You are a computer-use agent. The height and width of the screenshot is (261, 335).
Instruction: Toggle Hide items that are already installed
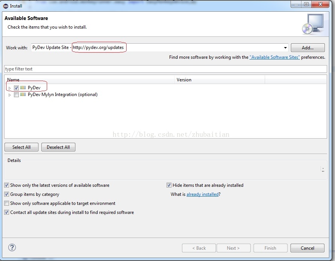click(169, 185)
